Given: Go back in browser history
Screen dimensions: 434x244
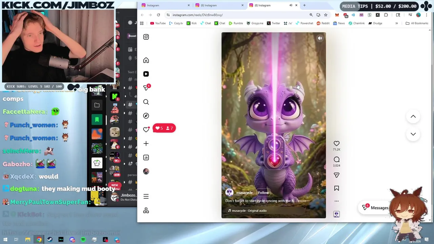Looking at the screenshot, I should [142, 15].
